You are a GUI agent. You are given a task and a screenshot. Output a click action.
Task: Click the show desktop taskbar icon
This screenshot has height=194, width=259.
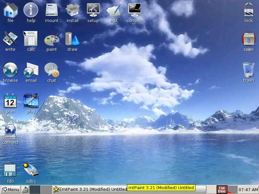pyautogui.click(x=25, y=189)
